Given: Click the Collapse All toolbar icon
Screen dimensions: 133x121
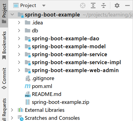Looking at the screenshot, I should (104, 5).
